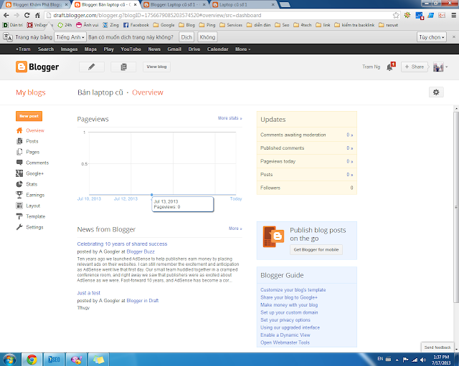
Task: Open Blogger in Draft link
Action: [142, 301]
